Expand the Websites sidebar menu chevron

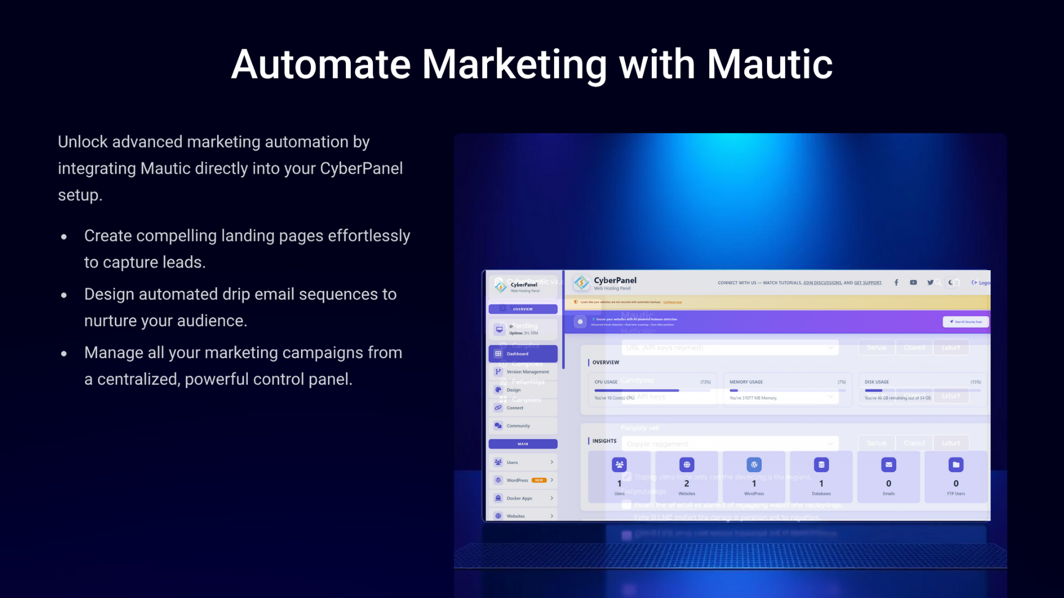pos(552,516)
